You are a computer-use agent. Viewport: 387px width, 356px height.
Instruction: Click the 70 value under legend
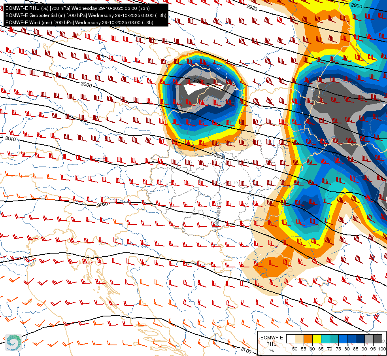click(x=330, y=349)
